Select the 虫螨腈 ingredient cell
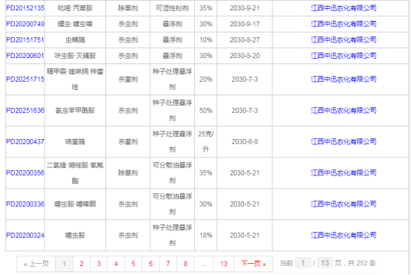 [x=75, y=40]
